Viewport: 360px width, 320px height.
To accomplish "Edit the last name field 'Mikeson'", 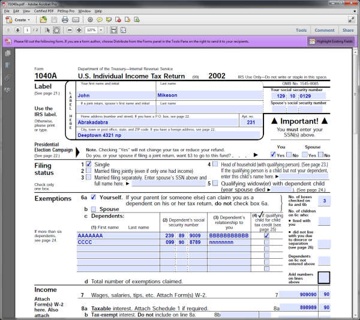I will (209, 95).
